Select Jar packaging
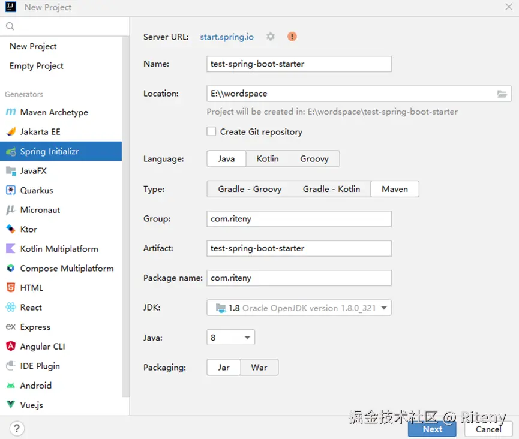Screen dimensions: 519x439 224,368
